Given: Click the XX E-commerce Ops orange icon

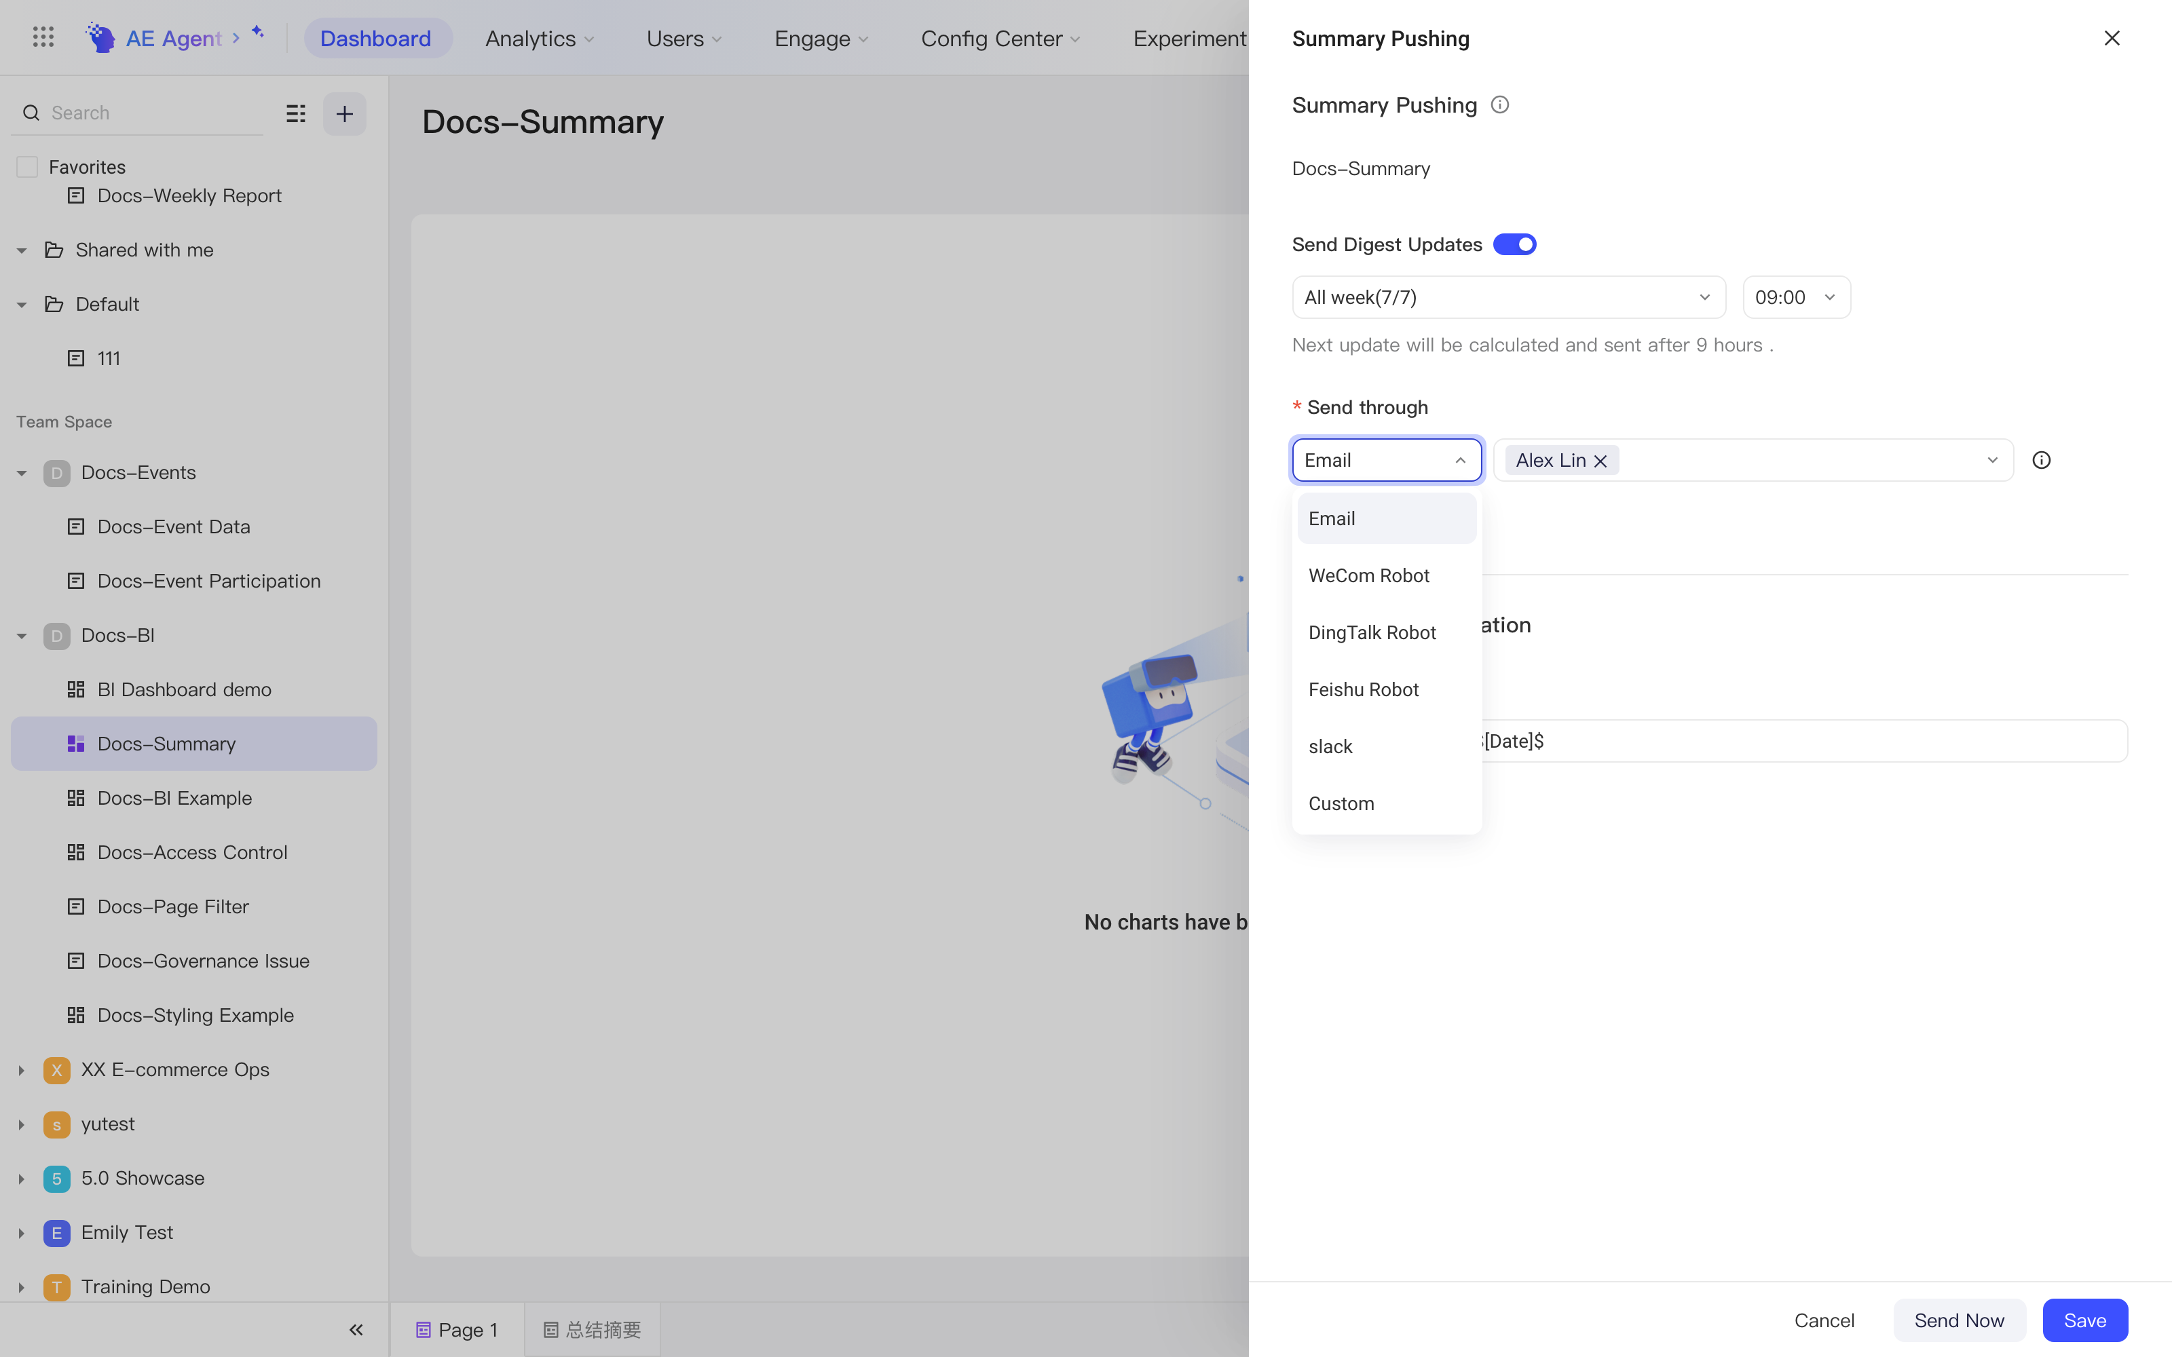Looking at the screenshot, I should 56,1070.
